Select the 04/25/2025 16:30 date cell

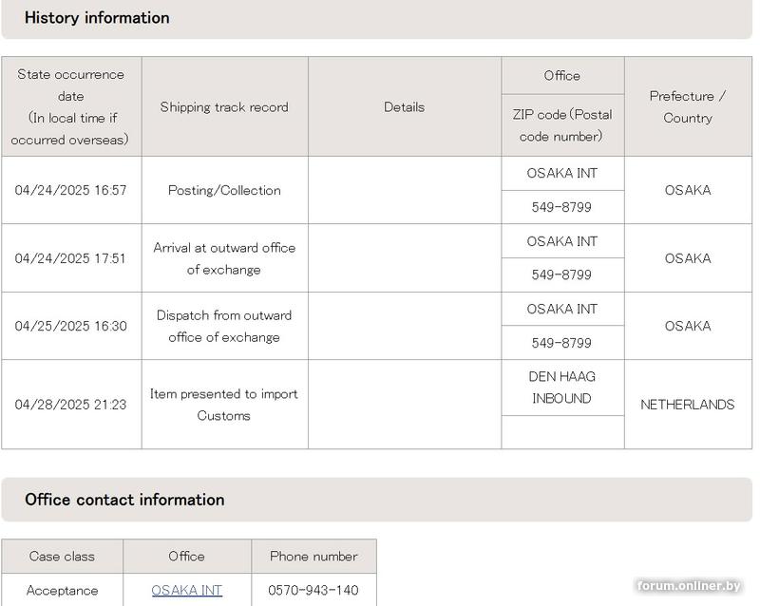point(70,326)
